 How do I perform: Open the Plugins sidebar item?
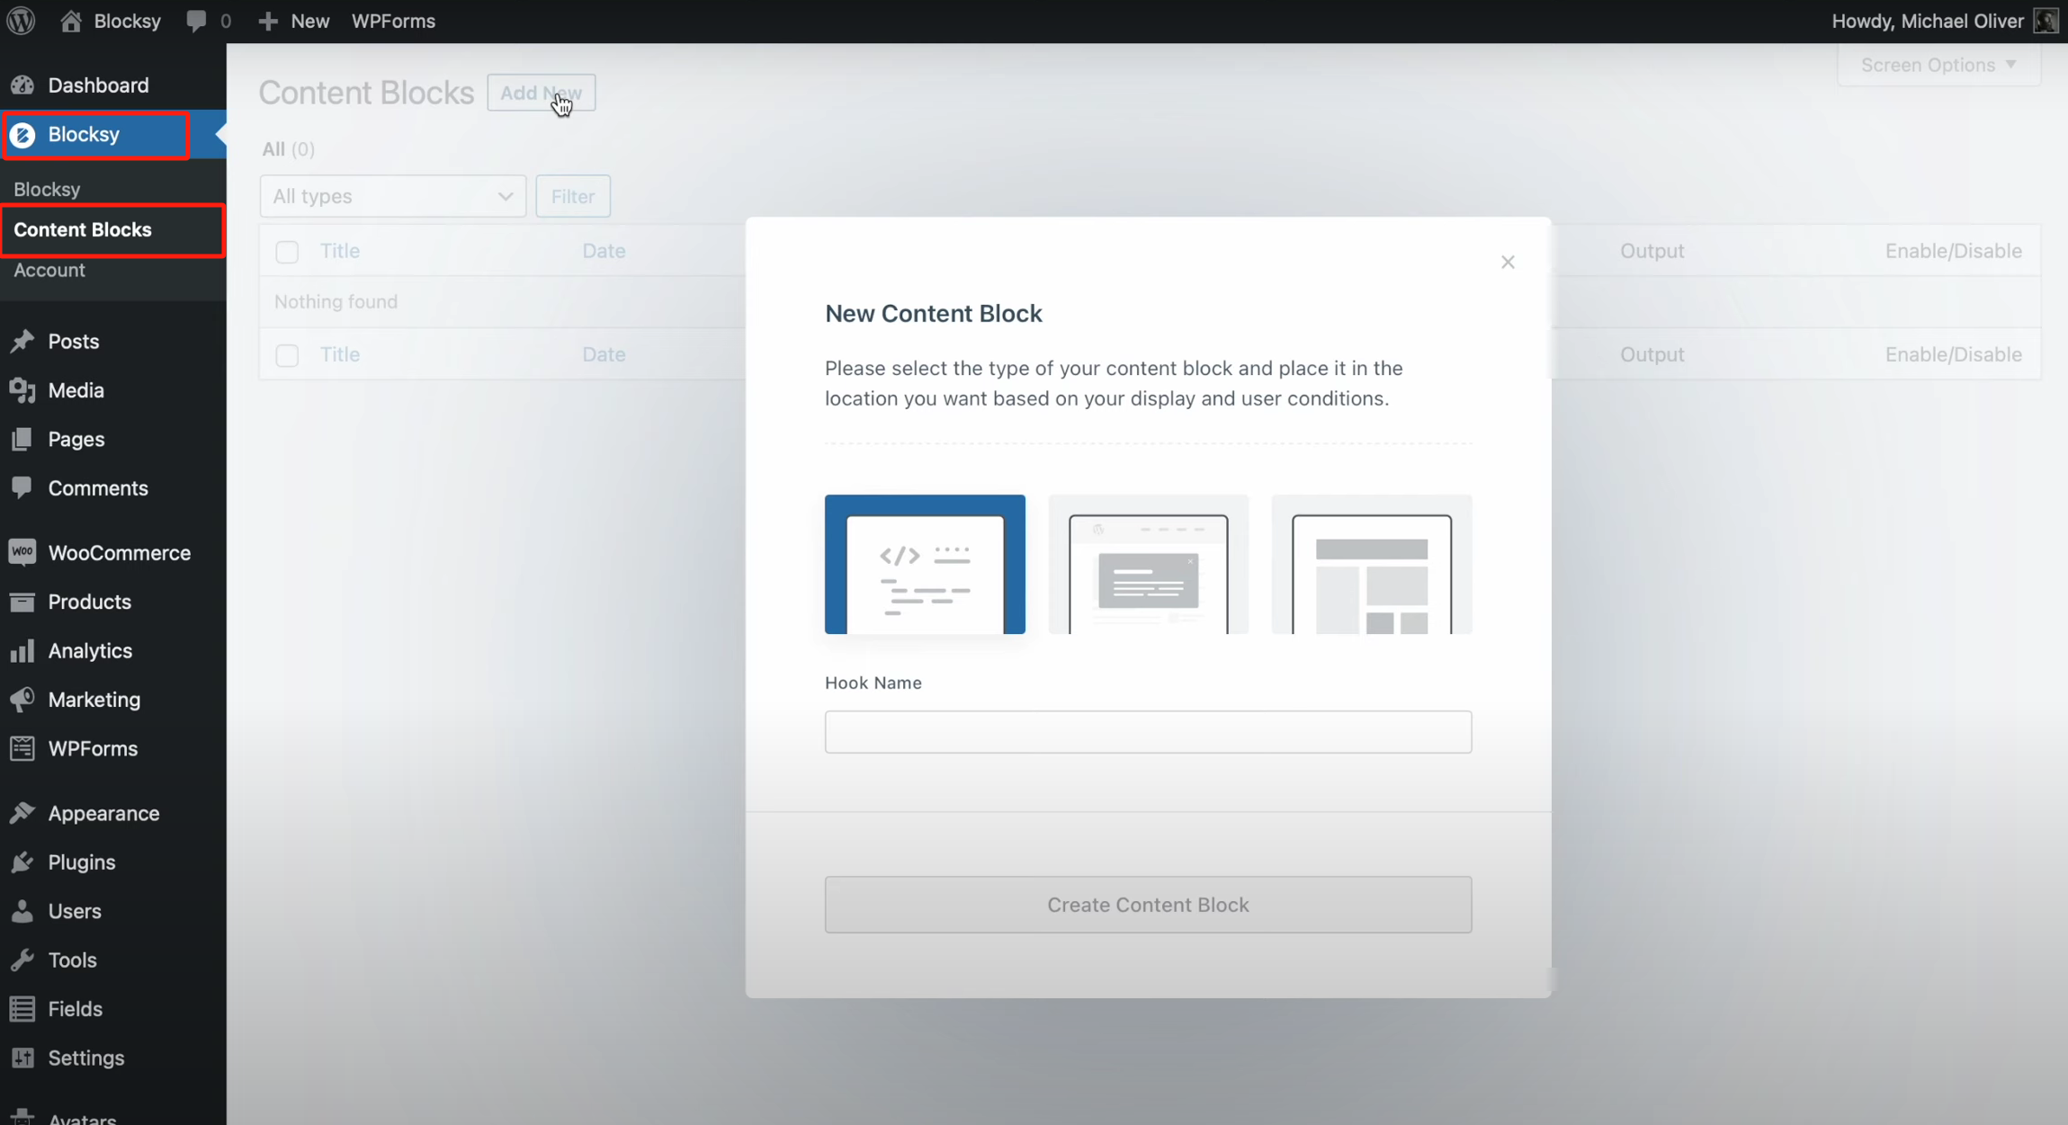(82, 862)
